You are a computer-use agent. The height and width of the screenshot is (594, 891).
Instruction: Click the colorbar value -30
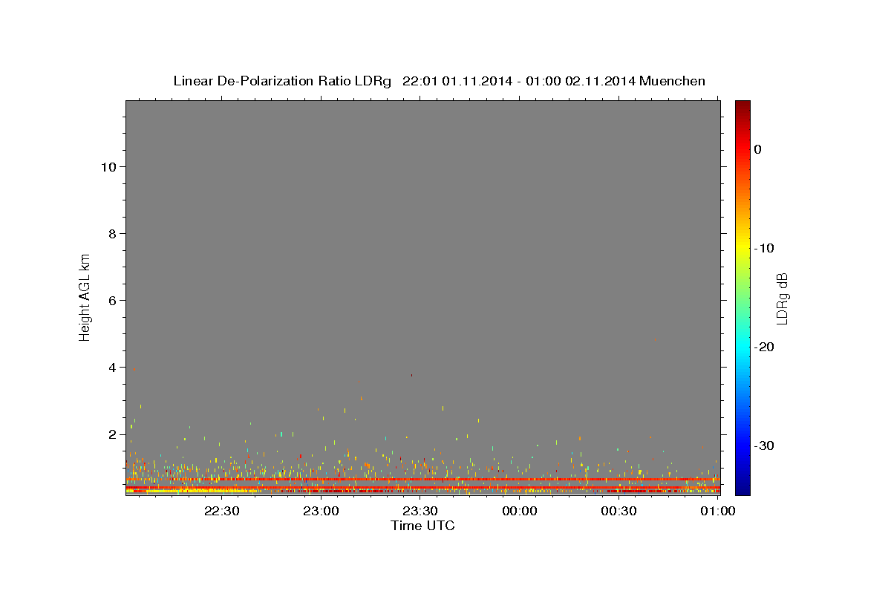[764, 446]
